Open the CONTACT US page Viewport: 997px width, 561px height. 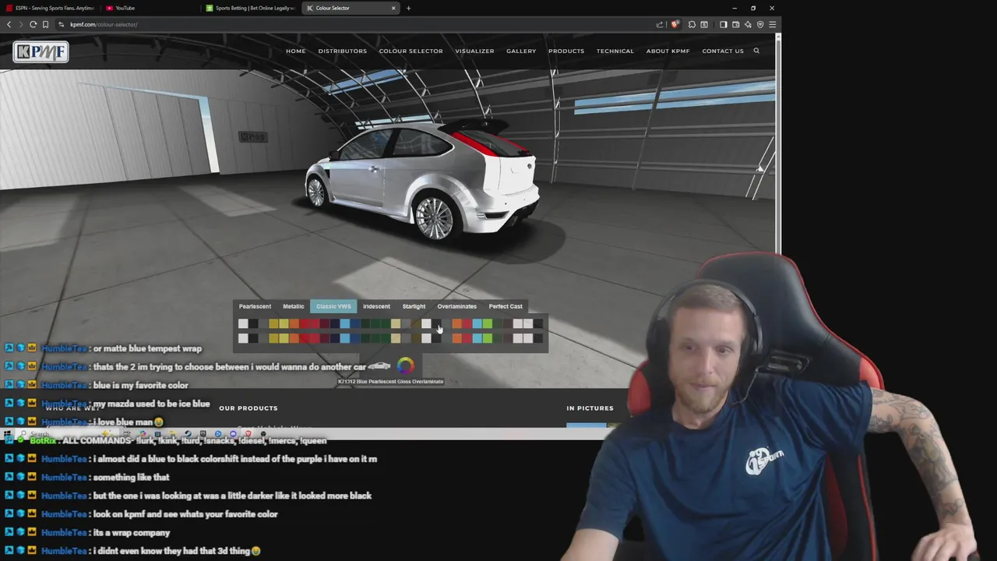tap(723, 51)
